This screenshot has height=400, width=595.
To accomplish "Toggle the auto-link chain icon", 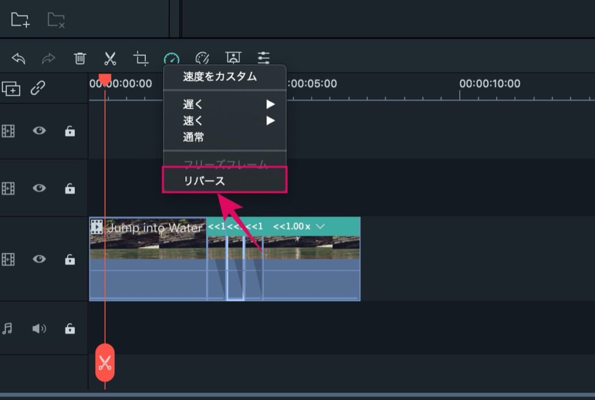I will click(38, 88).
